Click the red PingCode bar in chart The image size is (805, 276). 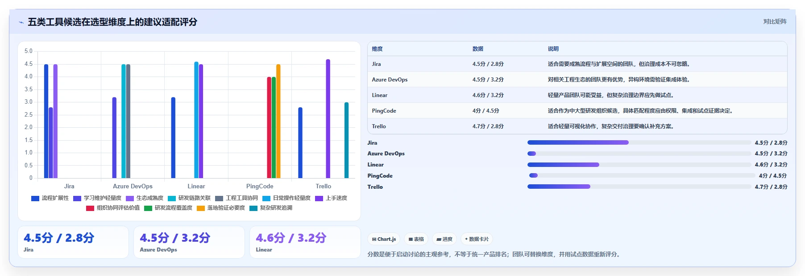269,128
